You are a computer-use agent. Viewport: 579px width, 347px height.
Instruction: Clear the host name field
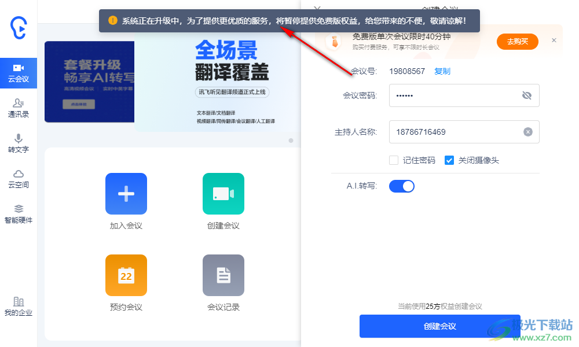tap(528, 132)
